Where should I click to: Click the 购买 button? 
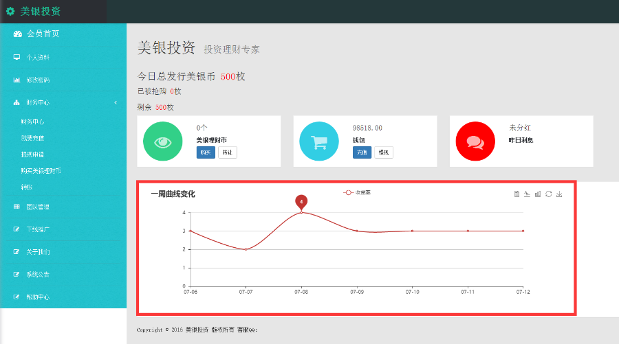(x=206, y=152)
